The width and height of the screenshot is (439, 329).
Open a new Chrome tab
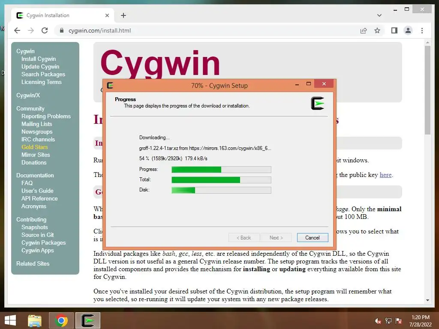pos(123,15)
